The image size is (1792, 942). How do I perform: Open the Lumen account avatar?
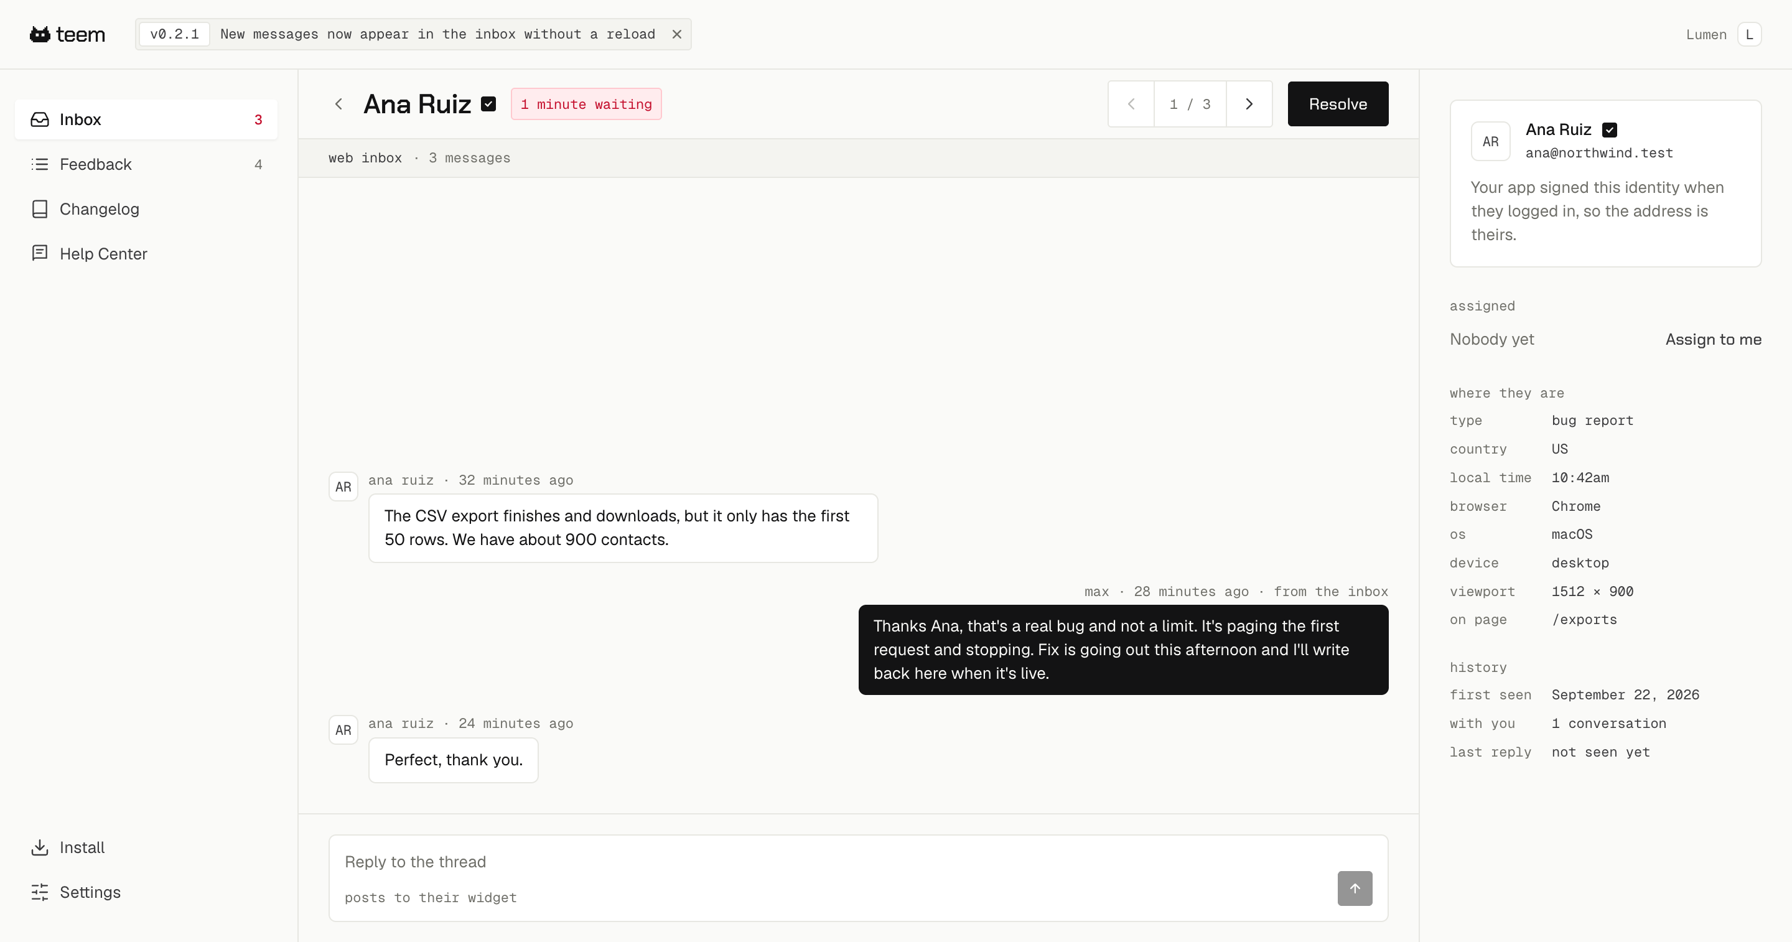[x=1749, y=34]
